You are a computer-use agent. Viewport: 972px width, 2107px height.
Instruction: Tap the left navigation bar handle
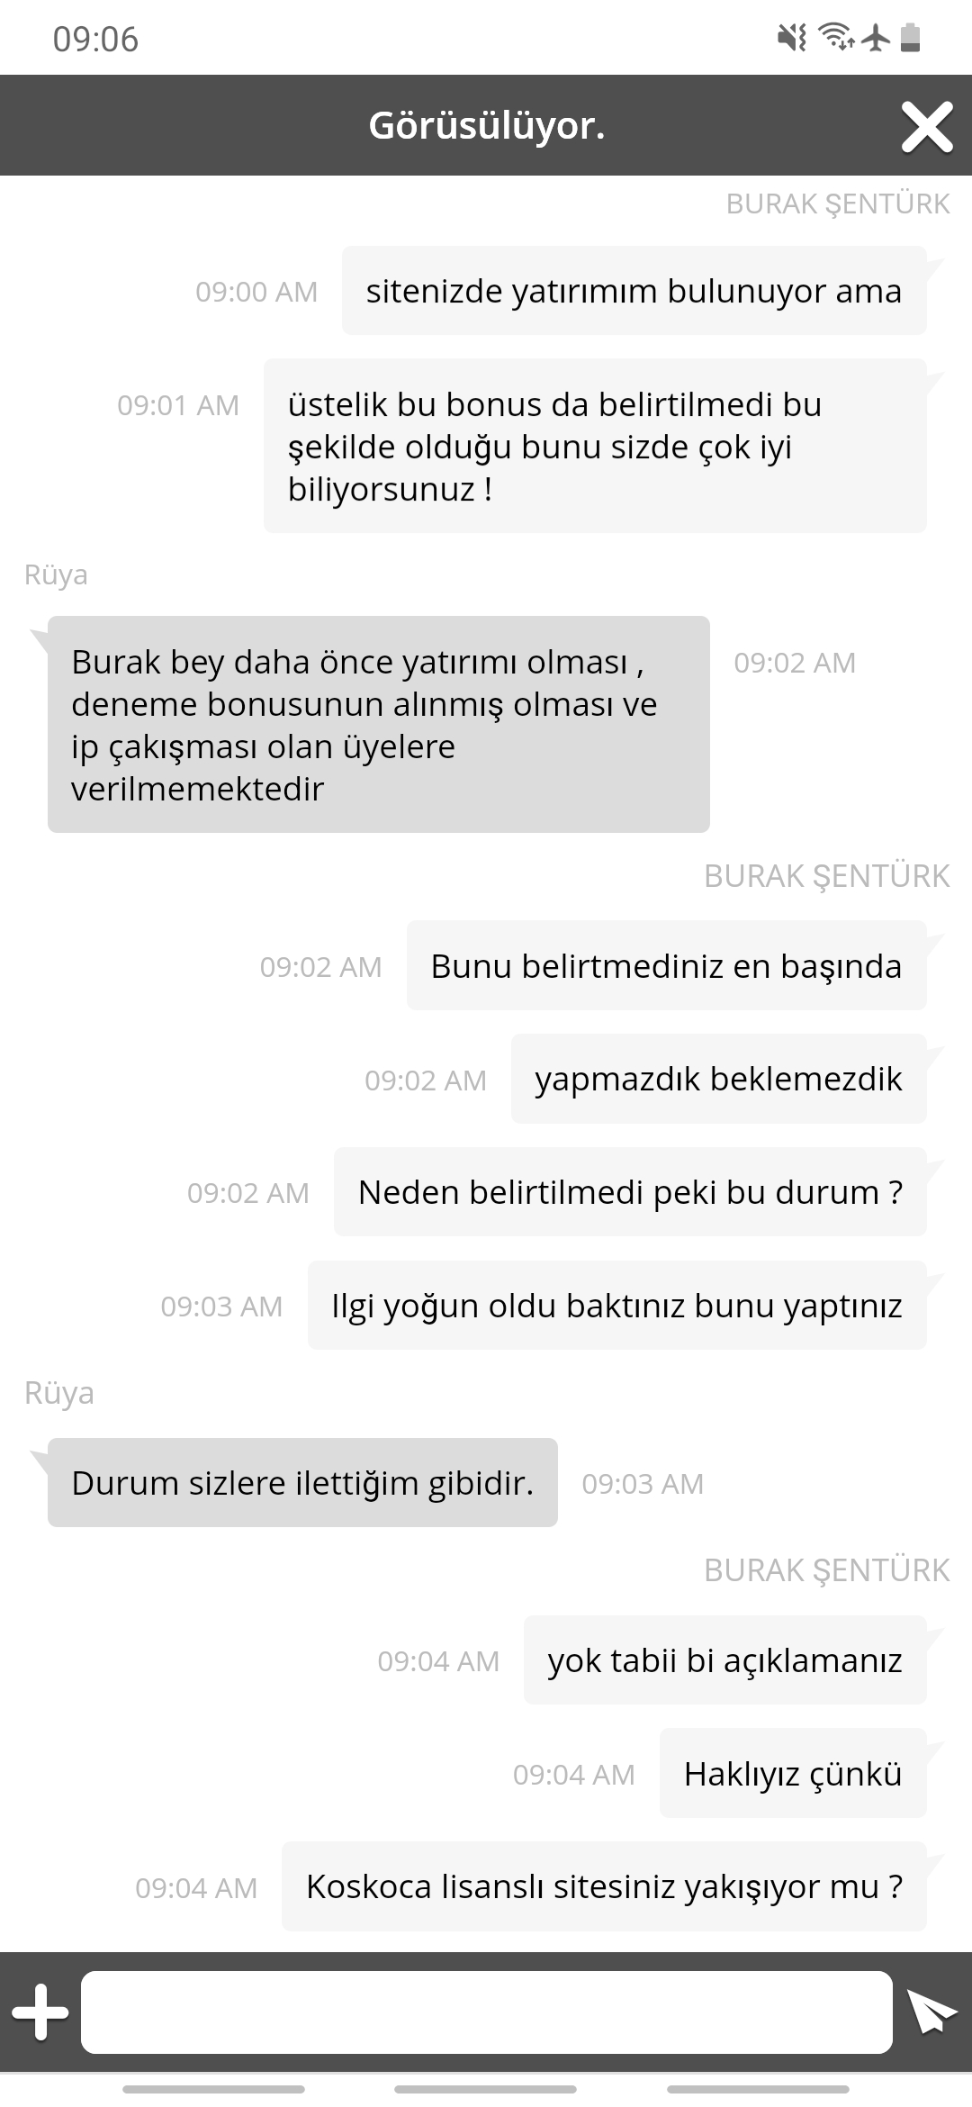tap(214, 2089)
